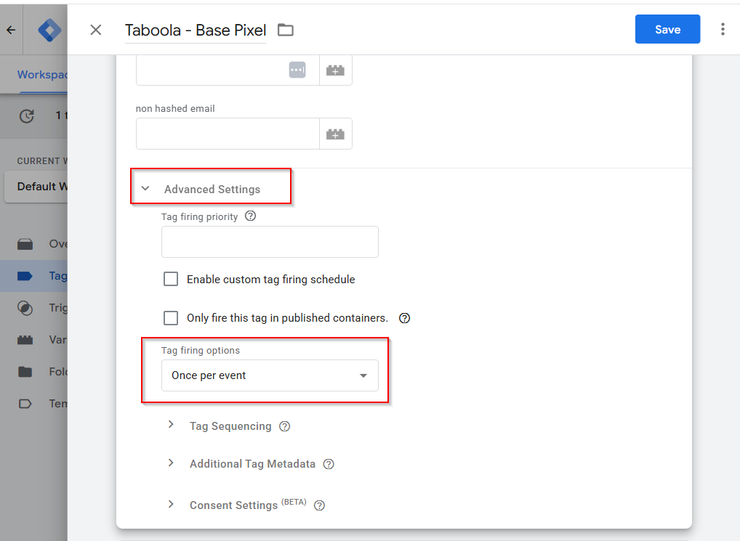Open the tag folder icon beside title
Screen dimensions: 740x541
click(x=286, y=30)
